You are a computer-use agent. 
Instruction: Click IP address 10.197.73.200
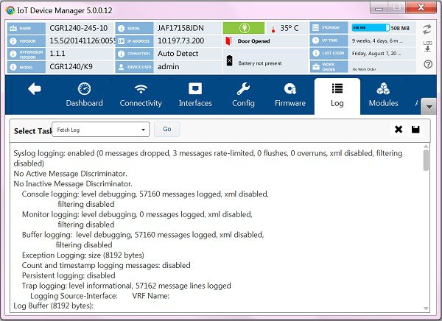(x=181, y=41)
